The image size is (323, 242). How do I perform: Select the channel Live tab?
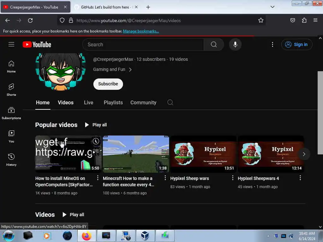[89, 102]
